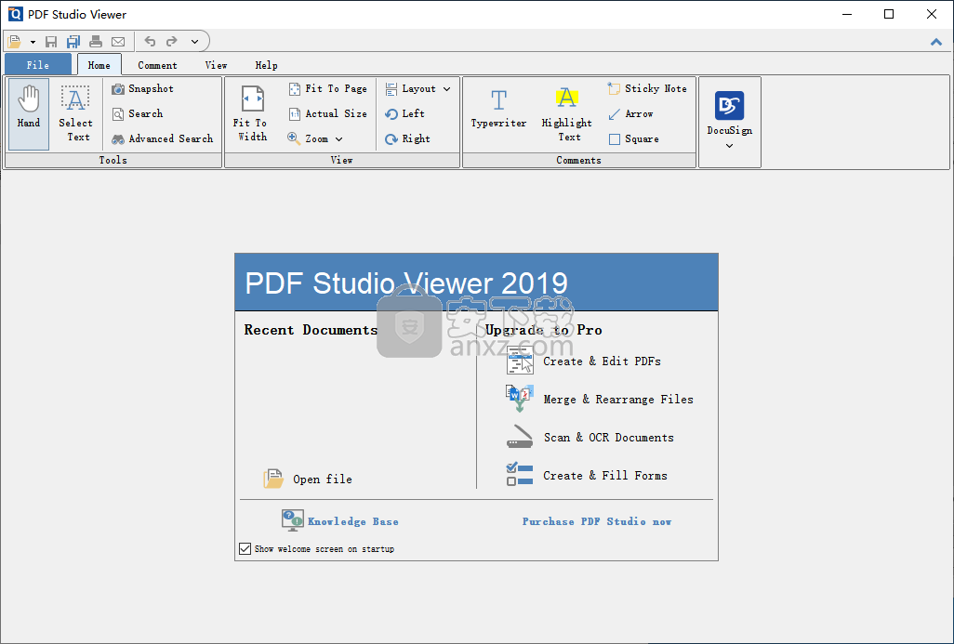This screenshot has width=954, height=644.
Task: Click the Open file folder icon
Action: tap(273, 479)
